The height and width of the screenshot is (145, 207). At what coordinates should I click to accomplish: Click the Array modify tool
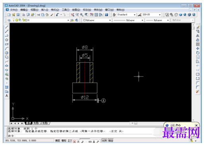pos(198,44)
